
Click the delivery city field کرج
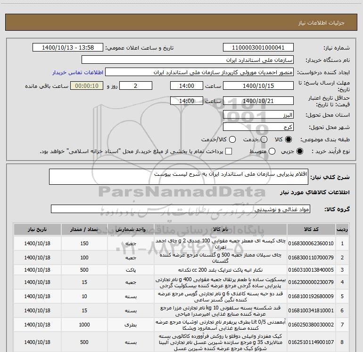pos(258,127)
